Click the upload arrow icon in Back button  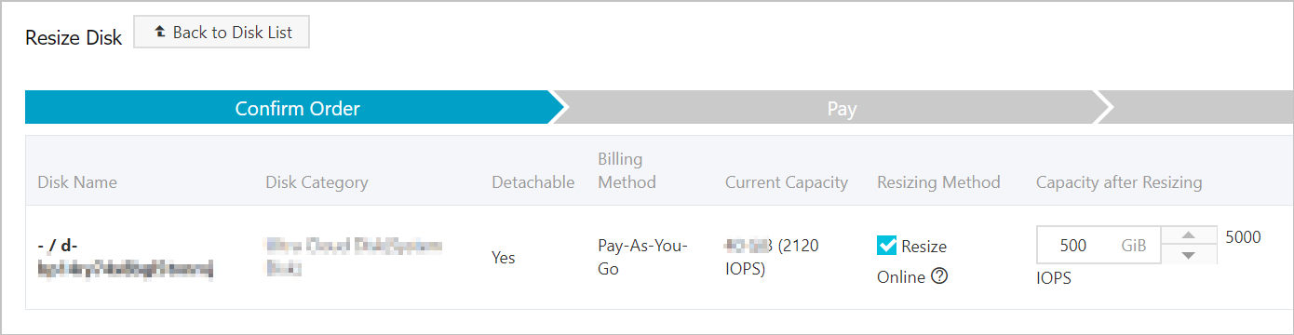(x=159, y=33)
